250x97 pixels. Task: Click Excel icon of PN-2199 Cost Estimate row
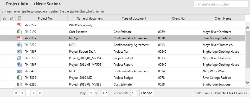tap(19, 32)
